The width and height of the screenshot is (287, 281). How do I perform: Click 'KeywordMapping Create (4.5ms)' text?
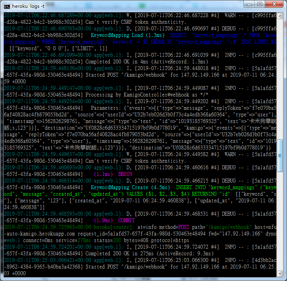coord(130,187)
